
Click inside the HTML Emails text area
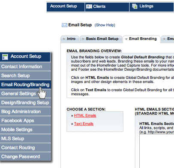(x=157, y=151)
